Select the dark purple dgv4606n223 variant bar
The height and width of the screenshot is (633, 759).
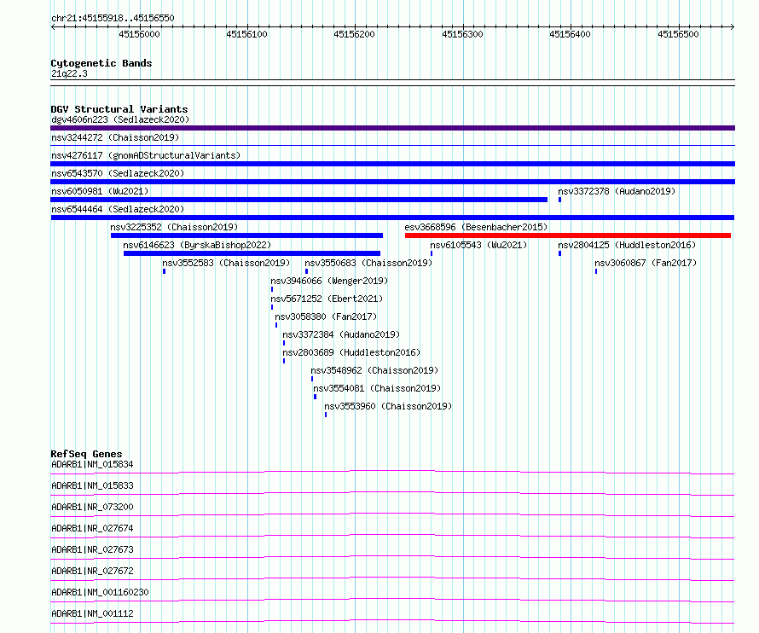click(392, 128)
